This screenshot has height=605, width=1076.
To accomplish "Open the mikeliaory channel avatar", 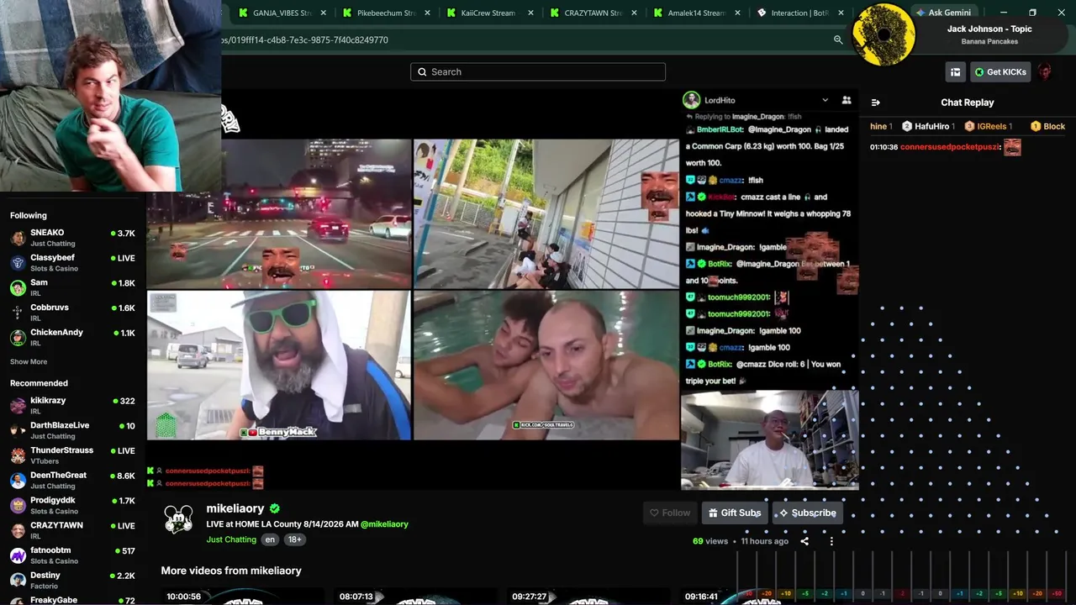I will (x=178, y=519).
